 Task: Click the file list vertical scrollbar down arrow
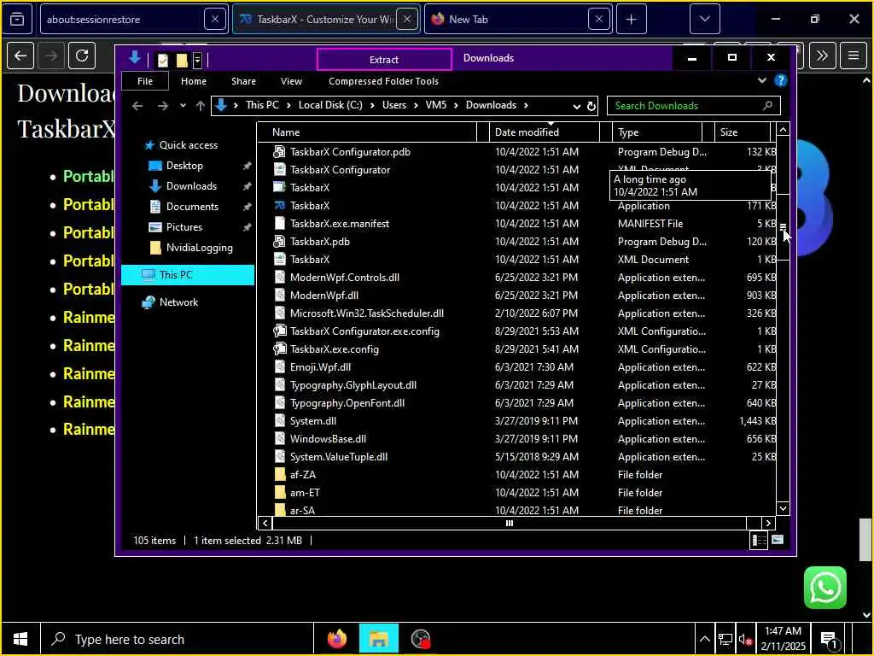(x=783, y=508)
